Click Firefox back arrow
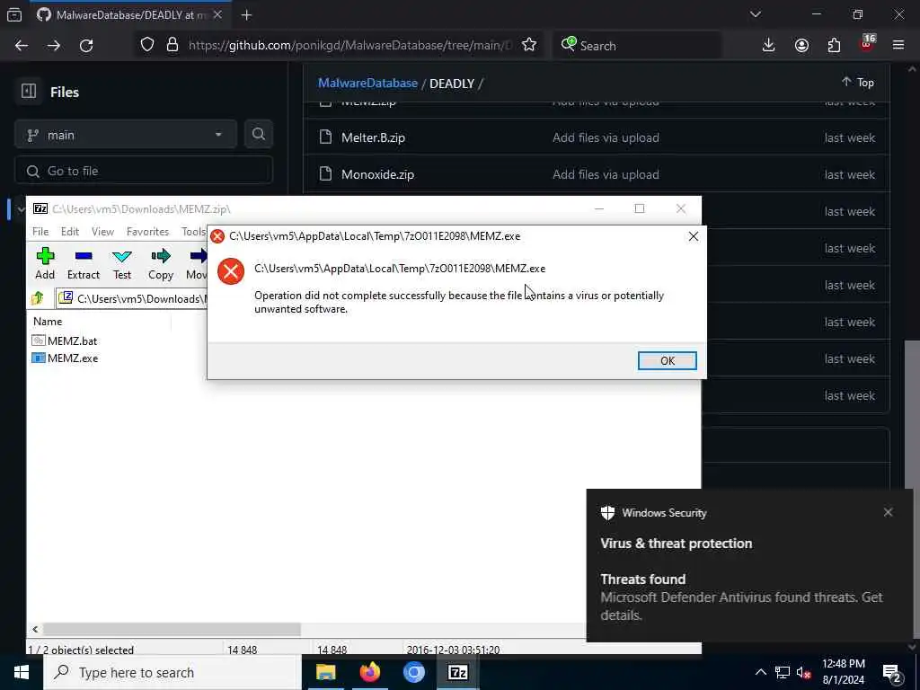 [x=22, y=45]
